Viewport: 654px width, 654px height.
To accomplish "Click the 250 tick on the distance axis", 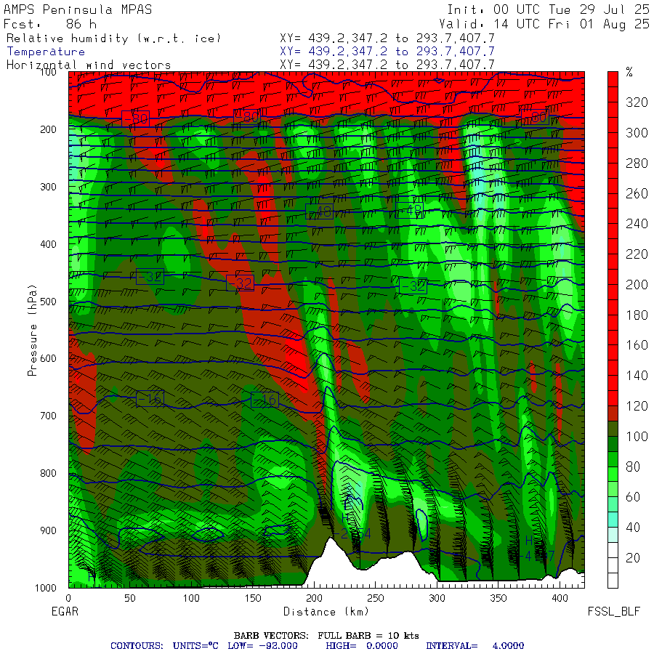I will pos(376,598).
